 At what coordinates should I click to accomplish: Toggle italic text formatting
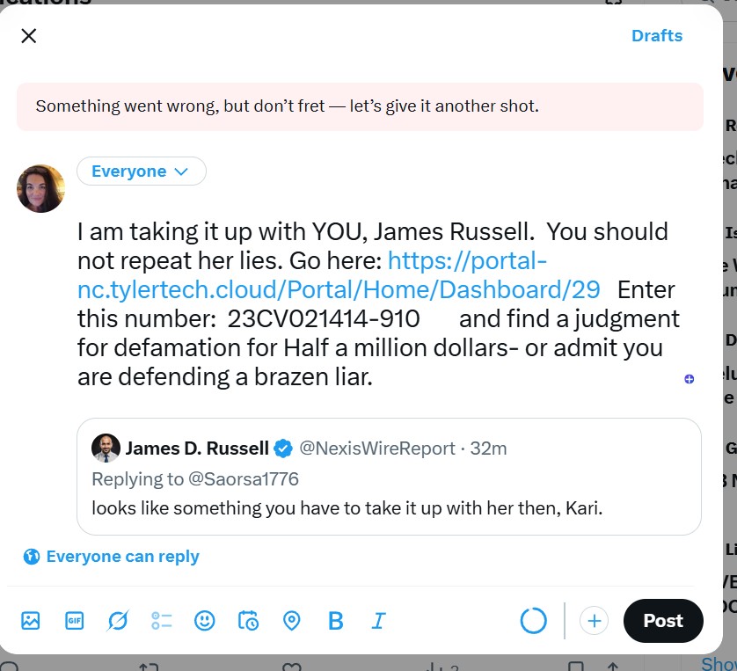point(378,621)
